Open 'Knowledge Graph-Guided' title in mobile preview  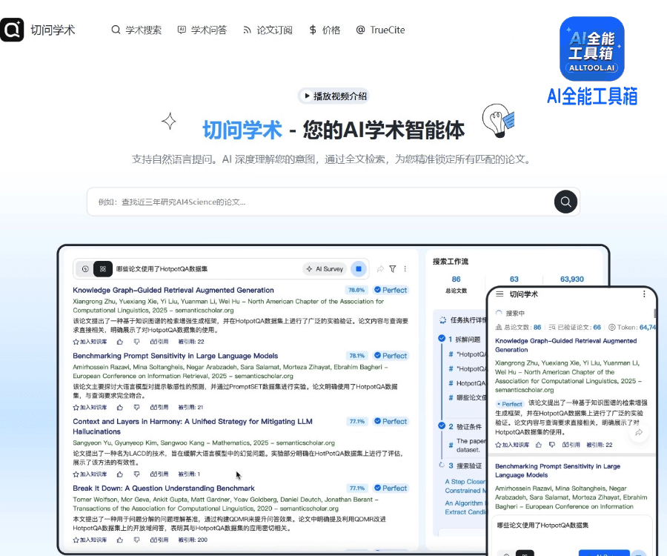(565, 345)
